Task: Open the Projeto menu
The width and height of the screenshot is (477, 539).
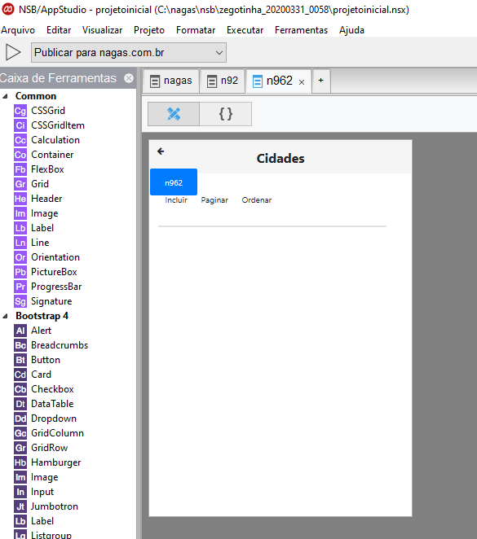Action: pyautogui.click(x=149, y=30)
